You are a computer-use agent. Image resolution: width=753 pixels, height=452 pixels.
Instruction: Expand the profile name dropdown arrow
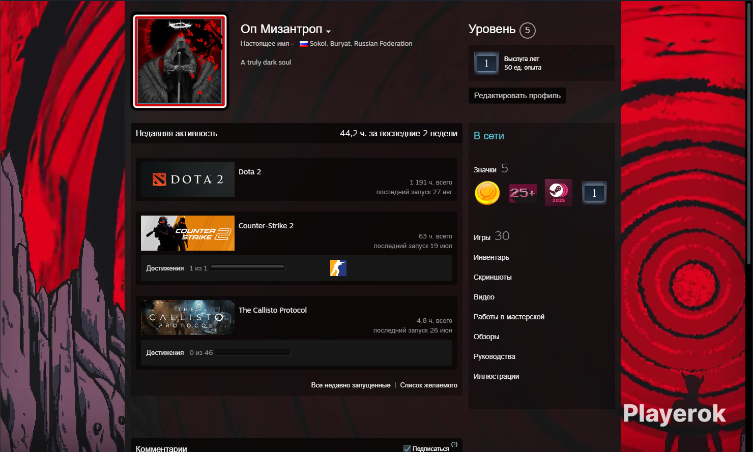click(329, 32)
